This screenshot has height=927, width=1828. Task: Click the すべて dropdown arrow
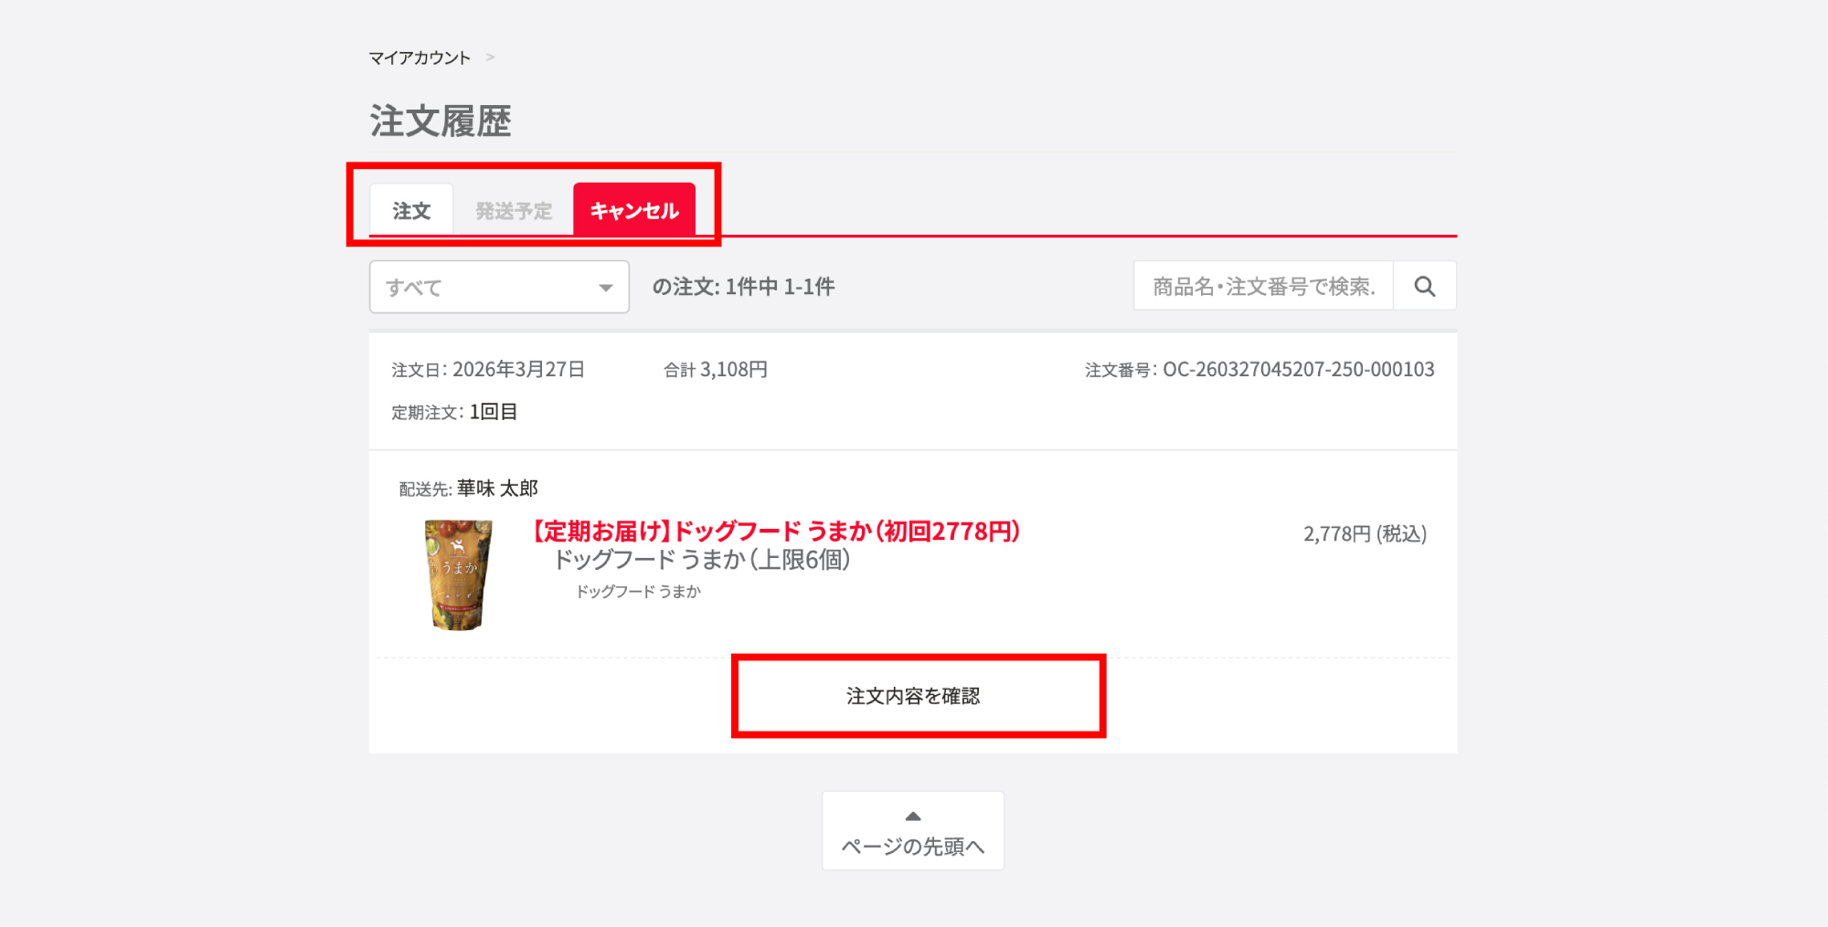pos(605,288)
